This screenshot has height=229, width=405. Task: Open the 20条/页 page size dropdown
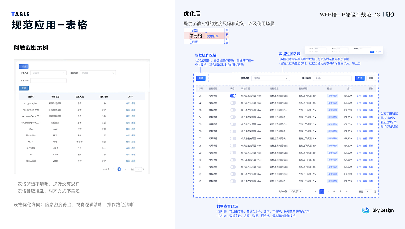click(x=296, y=191)
